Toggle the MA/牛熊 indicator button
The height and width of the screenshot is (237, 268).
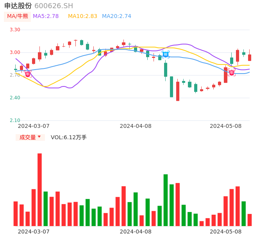[x=17, y=16]
